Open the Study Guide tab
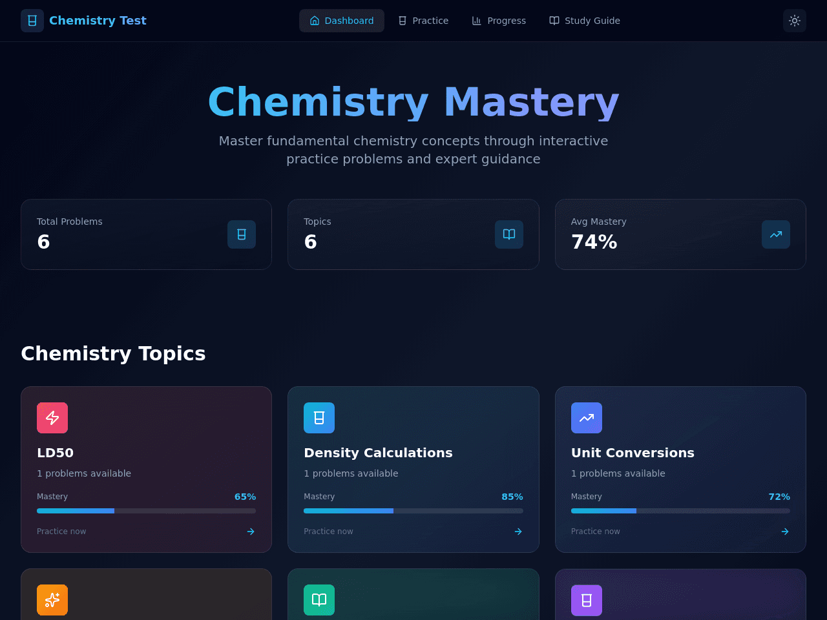 [x=585, y=21]
